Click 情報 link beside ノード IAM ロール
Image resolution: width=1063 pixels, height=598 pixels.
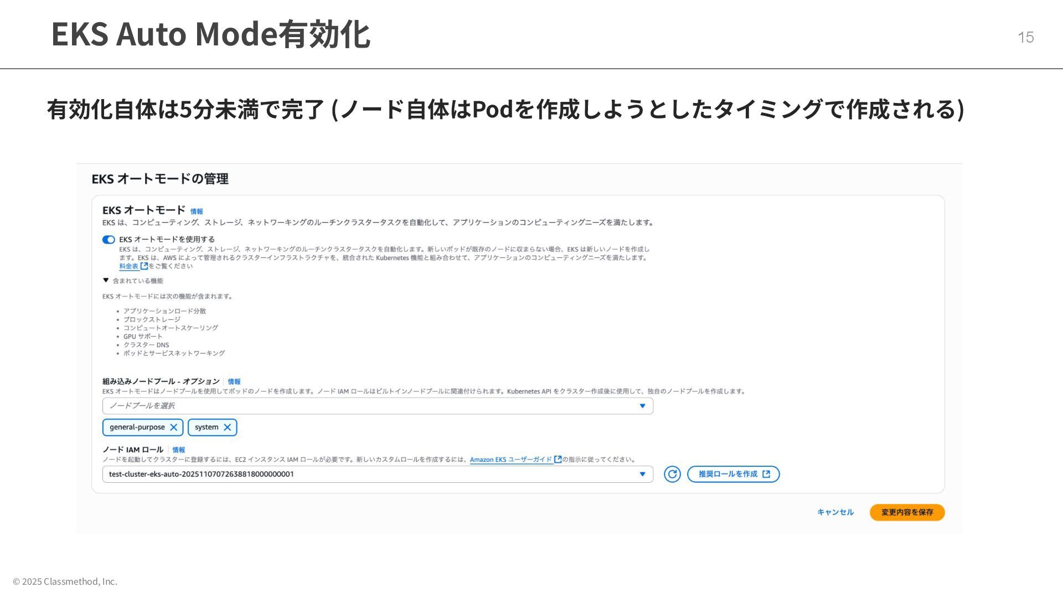[178, 450]
